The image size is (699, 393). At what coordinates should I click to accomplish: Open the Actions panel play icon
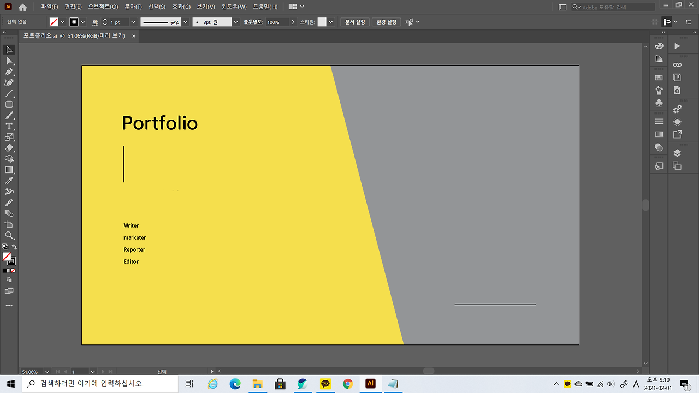click(677, 46)
